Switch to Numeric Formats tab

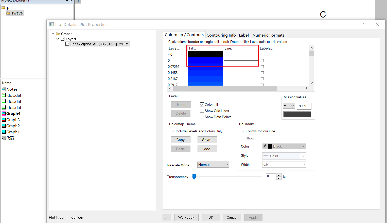268,35
